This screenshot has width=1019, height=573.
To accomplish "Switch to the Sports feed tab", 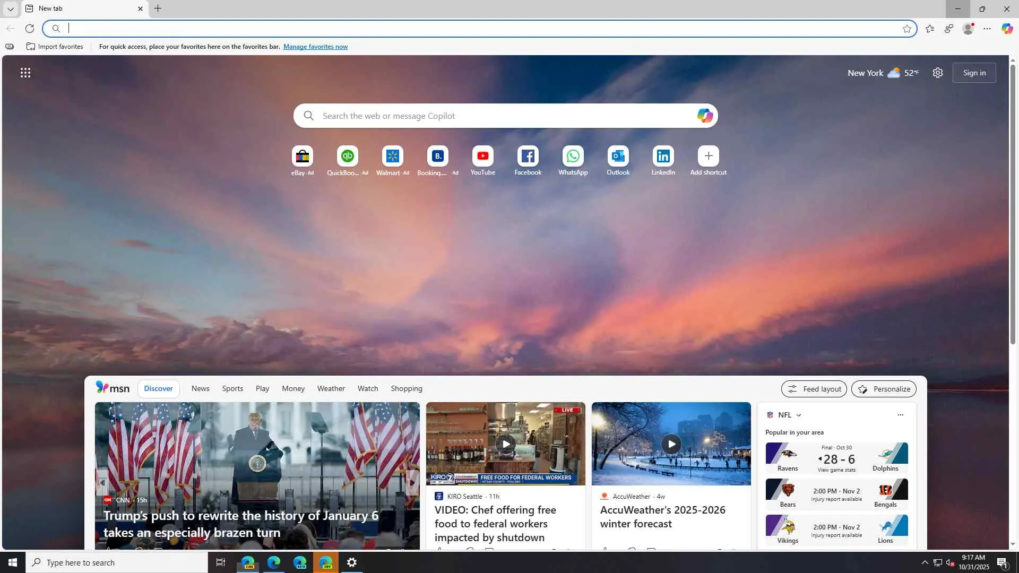I will coord(232,388).
